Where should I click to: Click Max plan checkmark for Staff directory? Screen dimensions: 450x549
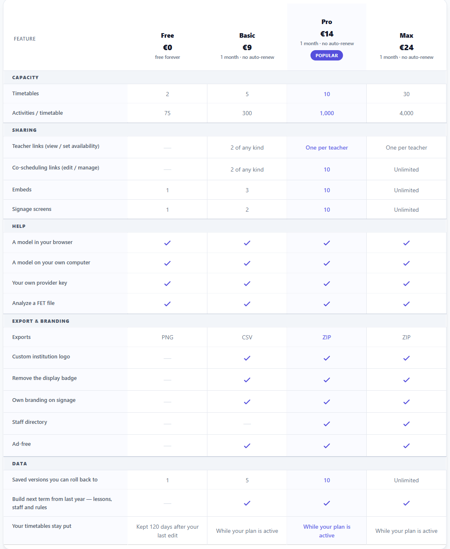[x=407, y=424]
